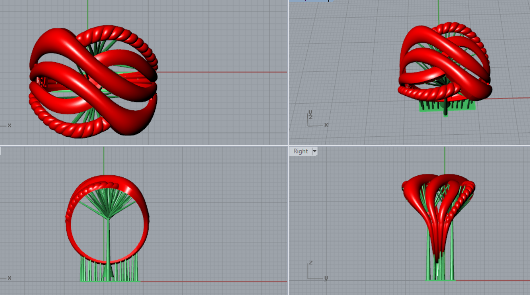The height and width of the screenshot is (295, 530).
Task: Click the Right viewport title label
Action: coord(300,151)
